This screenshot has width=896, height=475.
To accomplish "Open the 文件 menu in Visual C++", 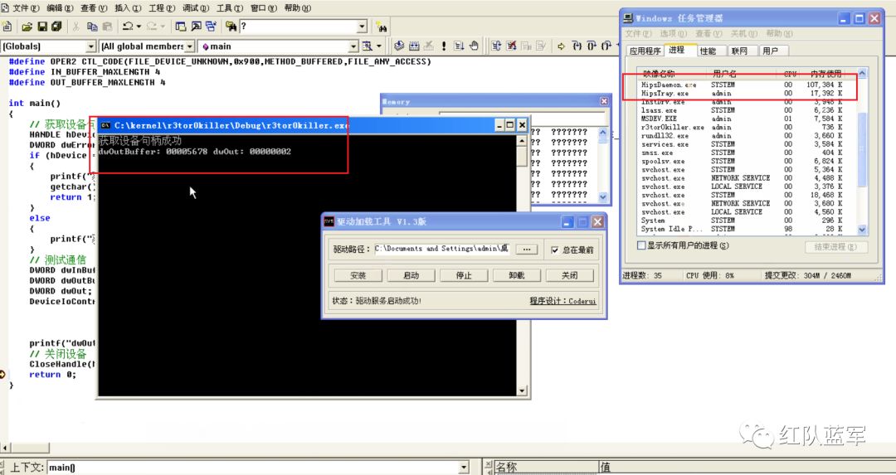I will point(26,8).
